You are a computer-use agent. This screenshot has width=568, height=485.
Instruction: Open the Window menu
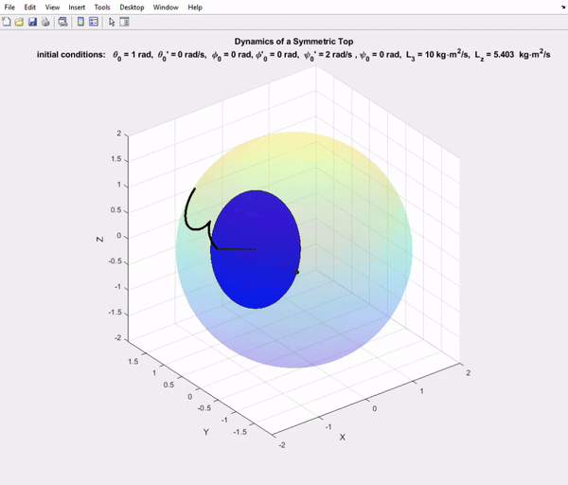[x=166, y=8]
